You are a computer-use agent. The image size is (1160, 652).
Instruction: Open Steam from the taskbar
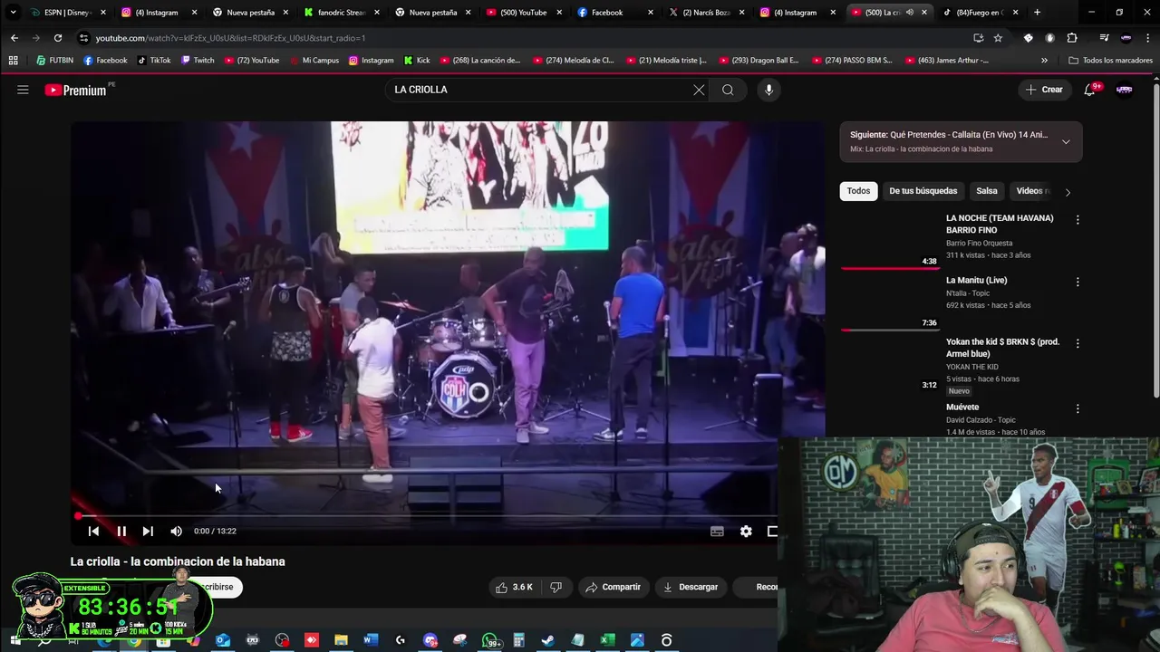(548, 640)
